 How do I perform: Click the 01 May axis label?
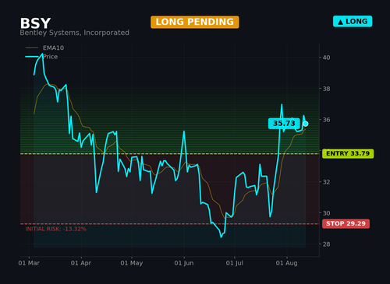132,263
